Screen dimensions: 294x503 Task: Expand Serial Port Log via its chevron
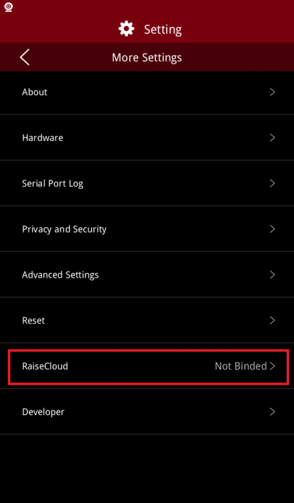(273, 183)
